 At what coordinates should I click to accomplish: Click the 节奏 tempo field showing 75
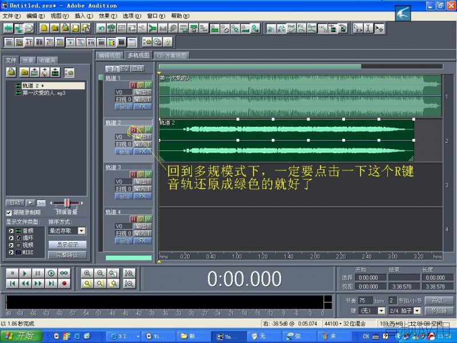click(366, 301)
